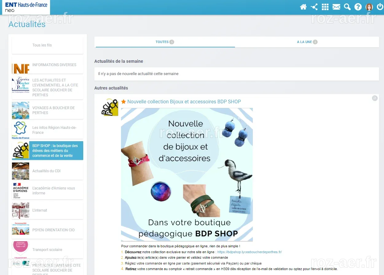The image size is (384, 275).
Task: Select VOYAGES A BOUCHER DE PERTHES feed
Action: click(x=48, y=110)
